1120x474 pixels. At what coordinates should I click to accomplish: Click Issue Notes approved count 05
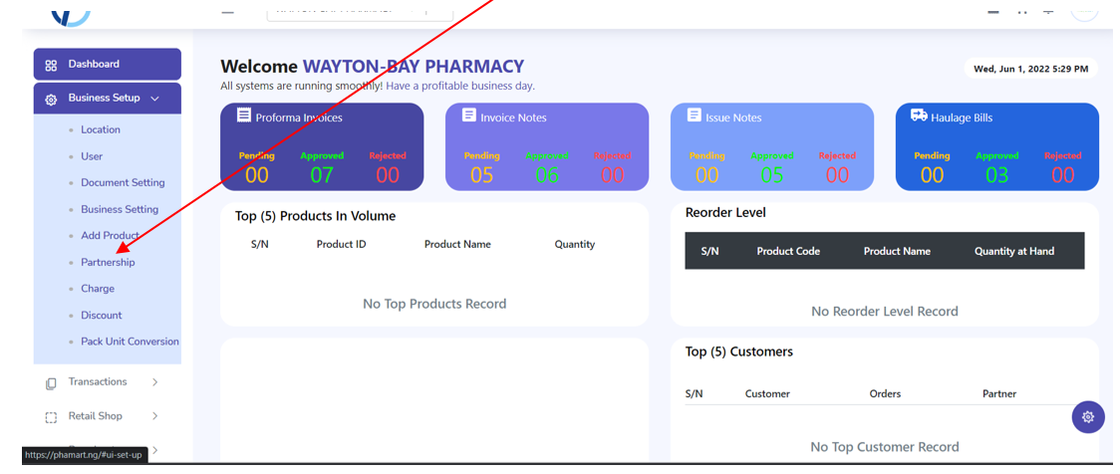click(771, 175)
